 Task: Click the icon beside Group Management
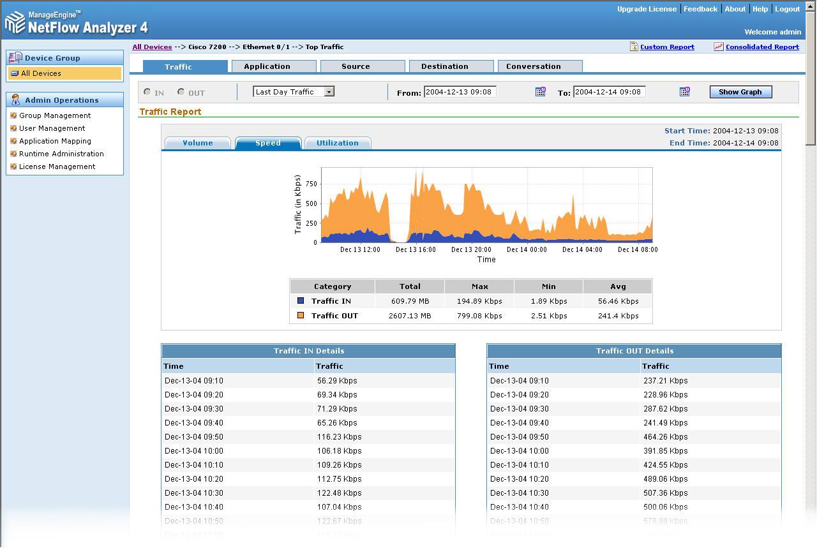pos(13,115)
